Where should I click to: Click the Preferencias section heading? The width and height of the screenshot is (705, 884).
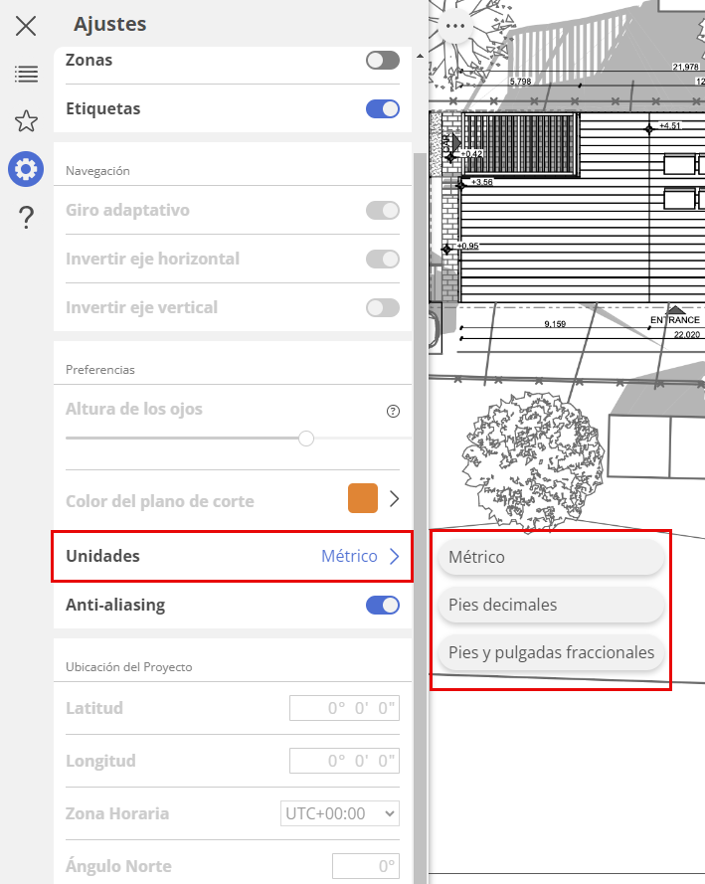100,370
